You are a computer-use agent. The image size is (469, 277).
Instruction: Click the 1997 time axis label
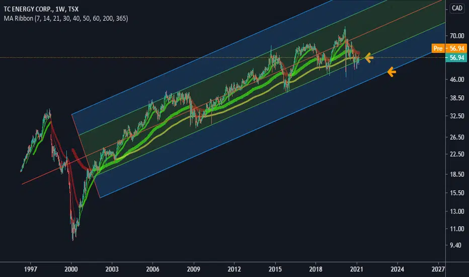31,269
